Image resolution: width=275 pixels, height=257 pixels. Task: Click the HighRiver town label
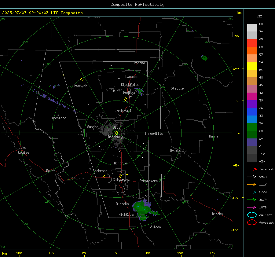coord(127,215)
